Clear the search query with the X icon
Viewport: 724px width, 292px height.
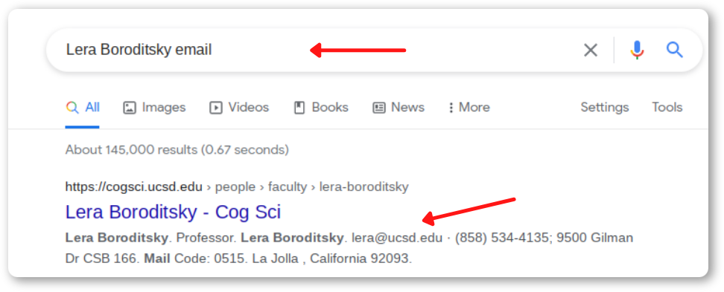pyautogui.click(x=591, y=50)
